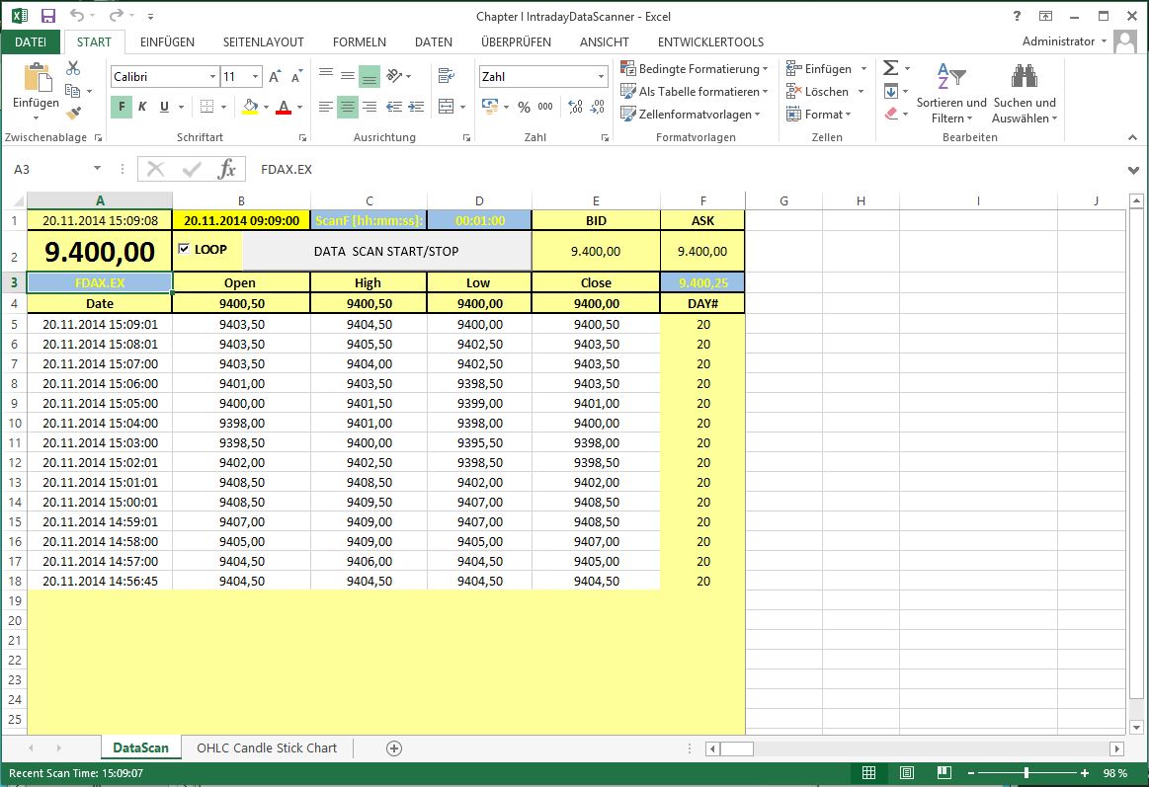Click the percent style icon
The image size is (1149, 787).
pos(523,107)
